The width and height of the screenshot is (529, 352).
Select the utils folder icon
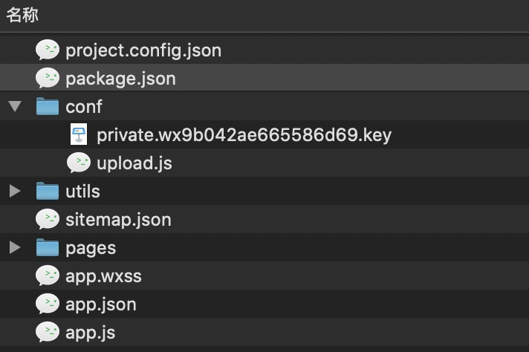48,191
